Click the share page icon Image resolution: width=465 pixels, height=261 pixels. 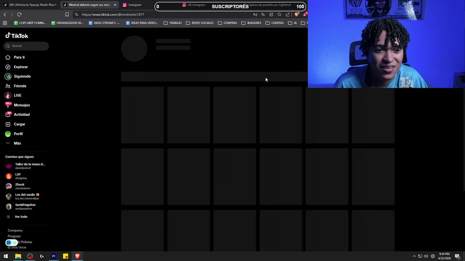point(288,14)
